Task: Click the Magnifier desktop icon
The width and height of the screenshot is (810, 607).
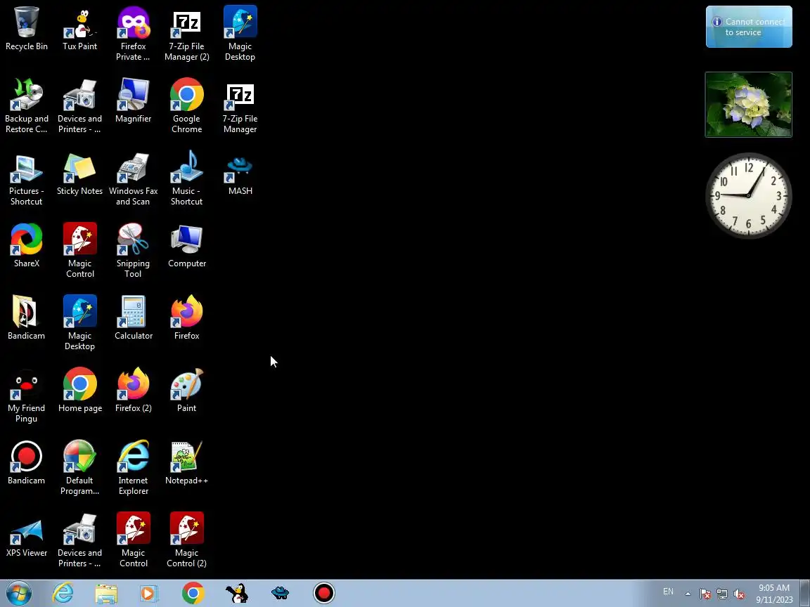Action: [134, 100]
